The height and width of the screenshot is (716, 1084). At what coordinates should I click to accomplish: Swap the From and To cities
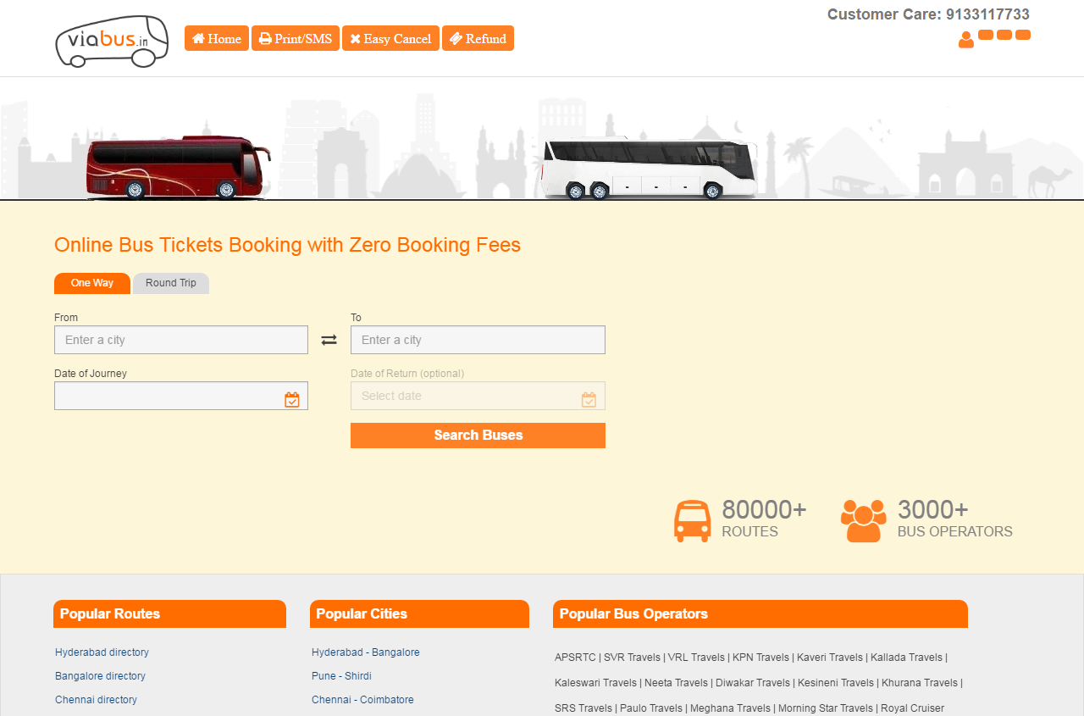329,340
